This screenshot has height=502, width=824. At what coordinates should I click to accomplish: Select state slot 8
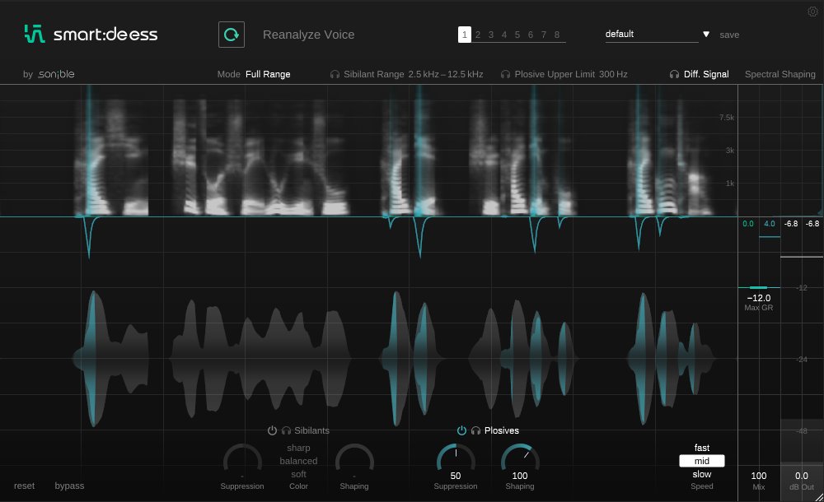pos(556,35)
